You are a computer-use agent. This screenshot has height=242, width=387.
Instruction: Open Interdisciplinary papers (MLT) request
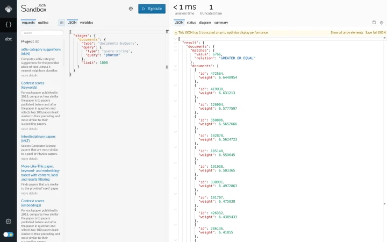point(38,139)
